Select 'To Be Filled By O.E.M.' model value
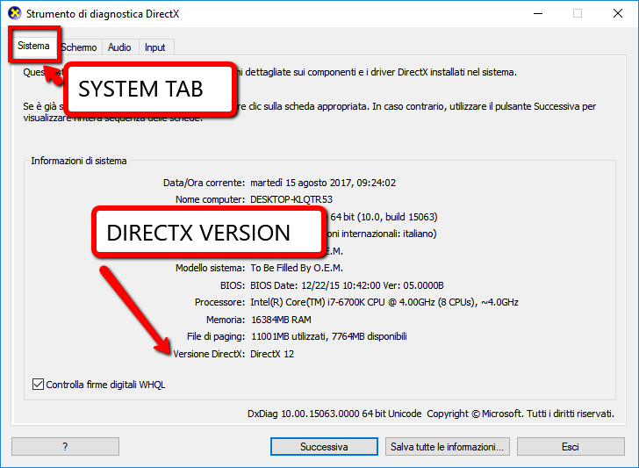This screenshot has height=468, width=639. [297, 268]
